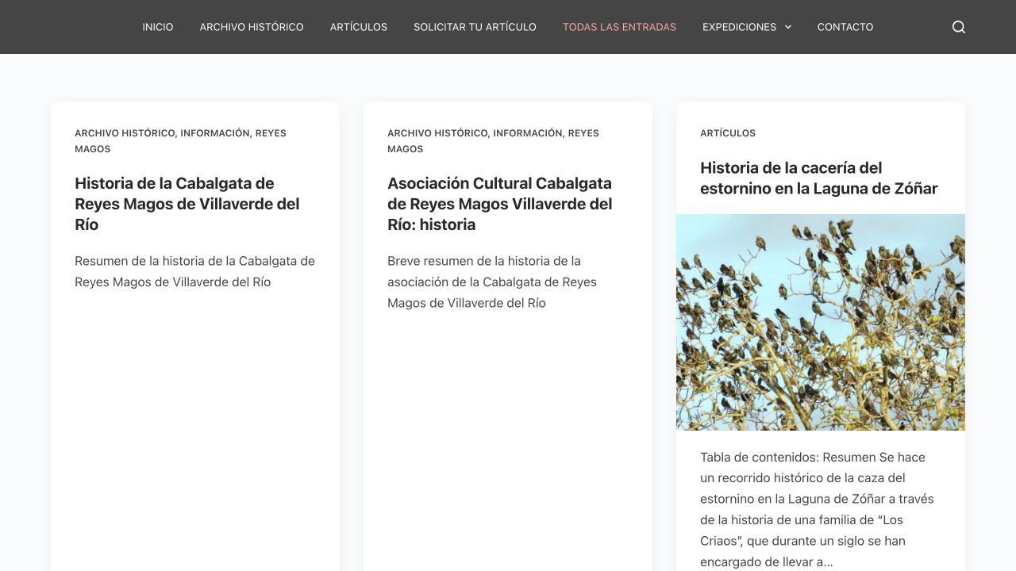Image resolution: width=1016 pixels, height=571 pixels.
Task: Open Artículos menu item
Action: pos(359,27)
